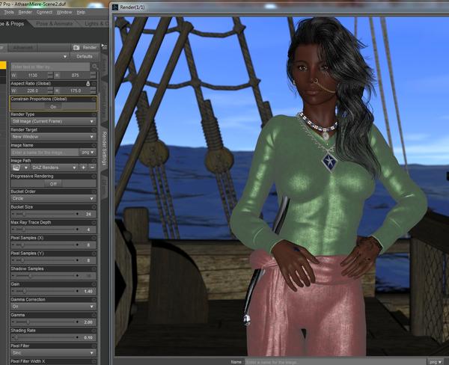The height and width of the screenshot is (365, 449).
Task: Click the Render window Name input field
Action: 335,362
